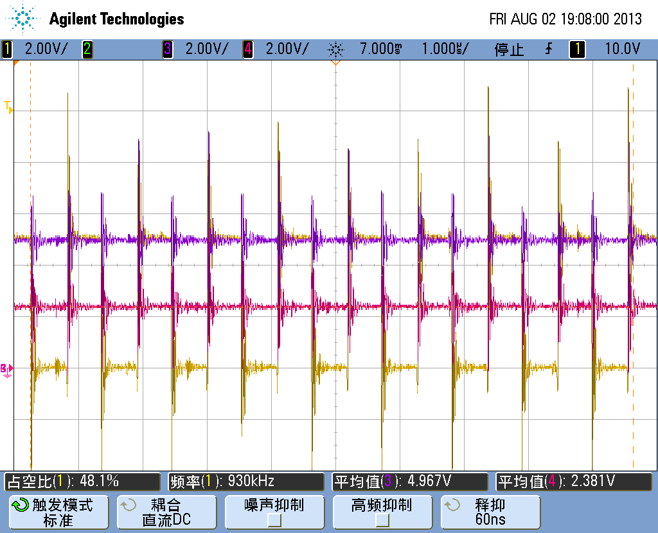Viewport: 658px width, 533px height.
Task: Click the 停止 run status indicator
Action: [x=509, y=50]
